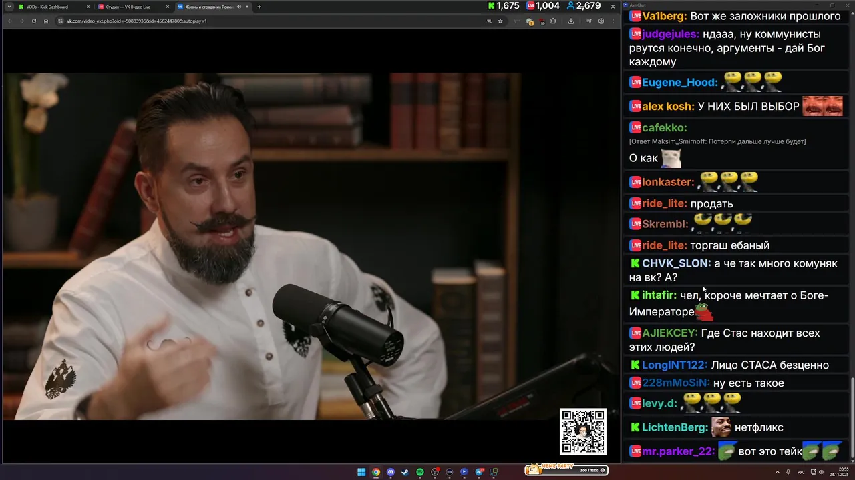Image resolution: width=855 pixels, height=480 pixels.
Task: Open the page zoom indicator
Action: coord(489,21)
